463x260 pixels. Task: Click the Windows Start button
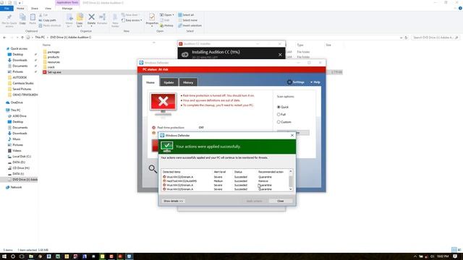point(4,256)
